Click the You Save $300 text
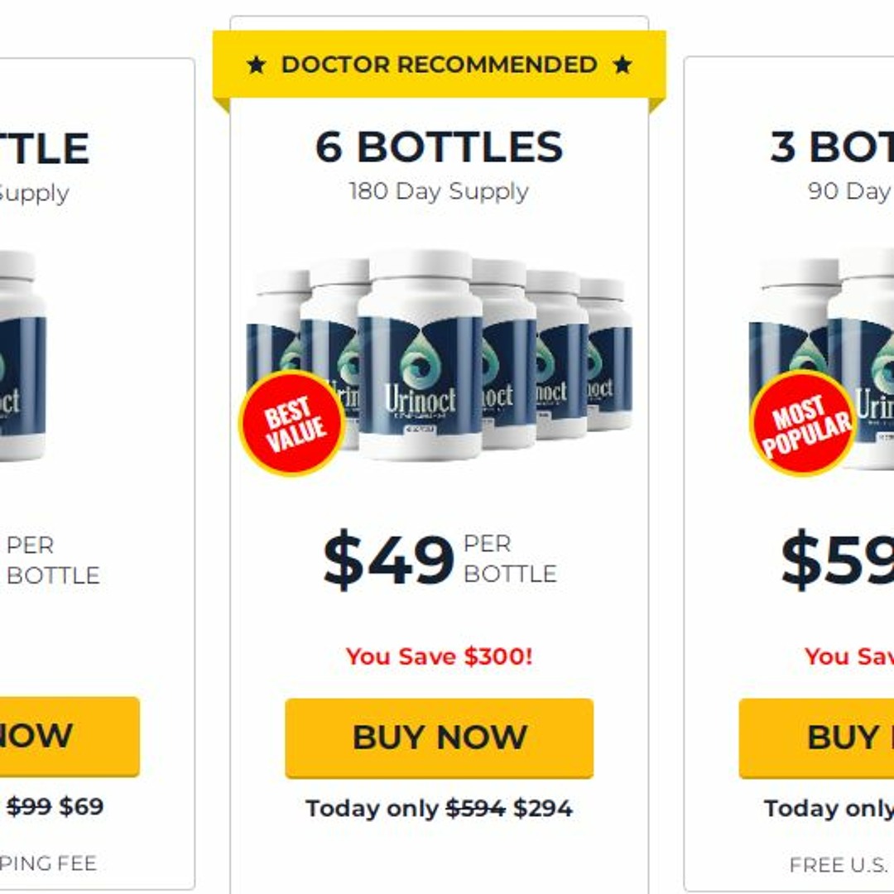 [x=439, y=656]
